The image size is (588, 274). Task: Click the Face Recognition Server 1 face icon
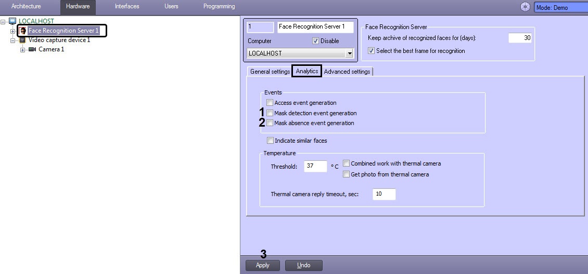23,31
